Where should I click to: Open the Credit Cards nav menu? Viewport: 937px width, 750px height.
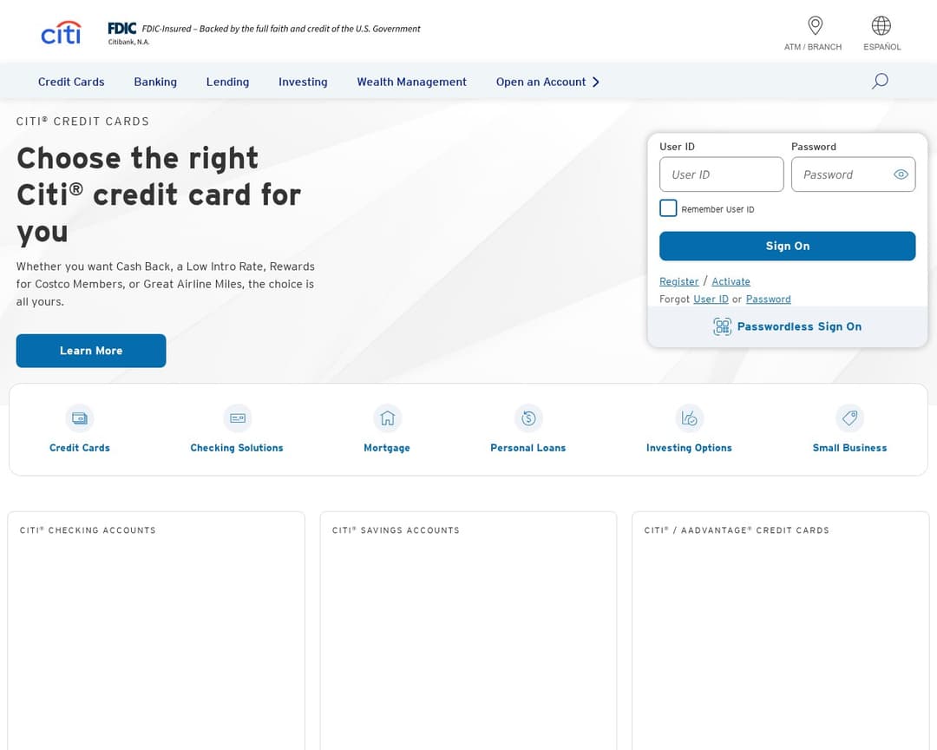click(x=71, y=82)
